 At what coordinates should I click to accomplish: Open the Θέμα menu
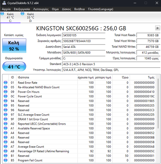(55, 9)
